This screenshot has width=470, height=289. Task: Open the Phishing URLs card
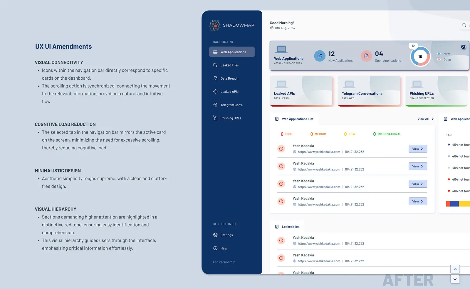pos(437,91)
